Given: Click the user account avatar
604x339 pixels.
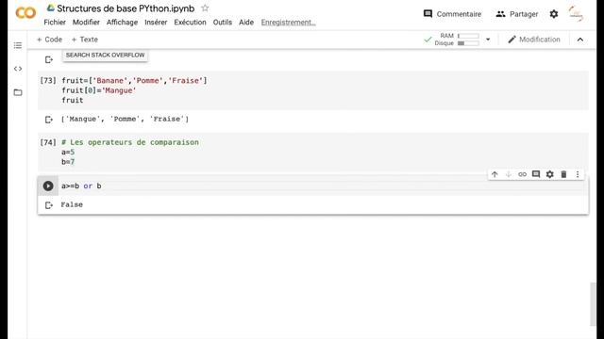Looking at the screenshot, I should click(x=577, y=14).
